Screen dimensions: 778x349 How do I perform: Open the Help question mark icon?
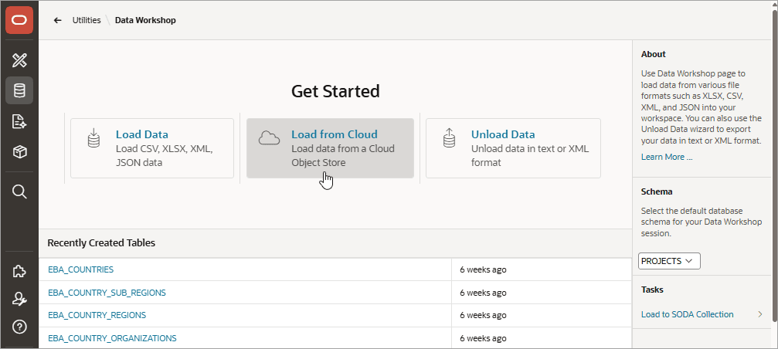pyautogui.click(x=19, y=327)
